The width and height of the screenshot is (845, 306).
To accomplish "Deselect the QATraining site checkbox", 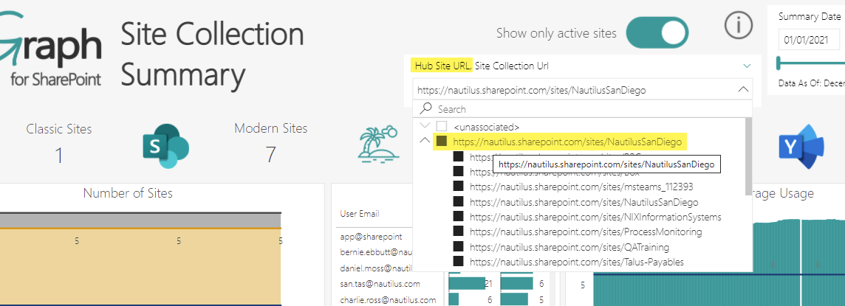I will coord(458,247).
